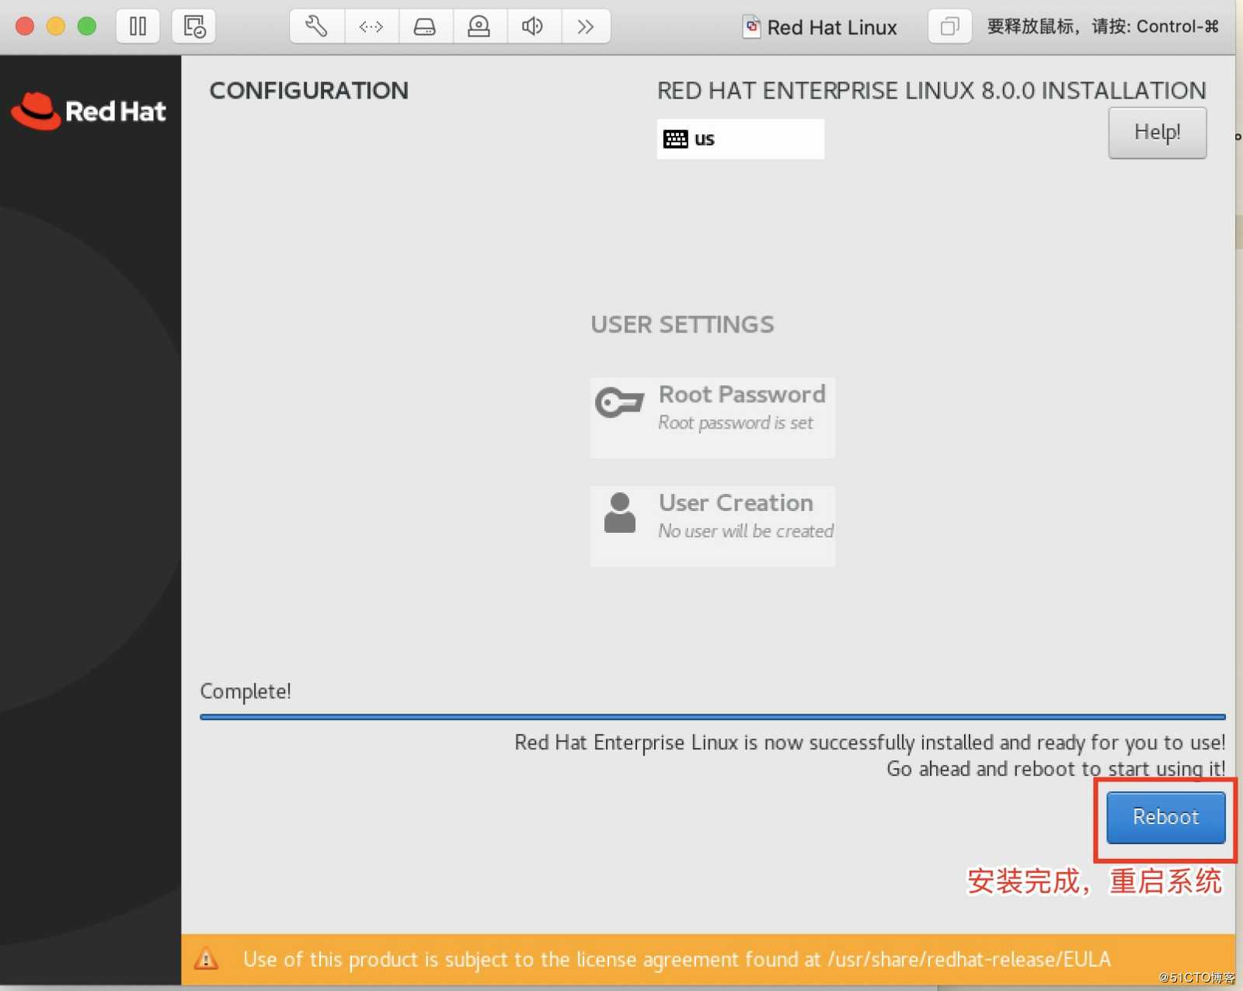Click the 'Go ahead and reboot' message text

tap(1056, 769)
